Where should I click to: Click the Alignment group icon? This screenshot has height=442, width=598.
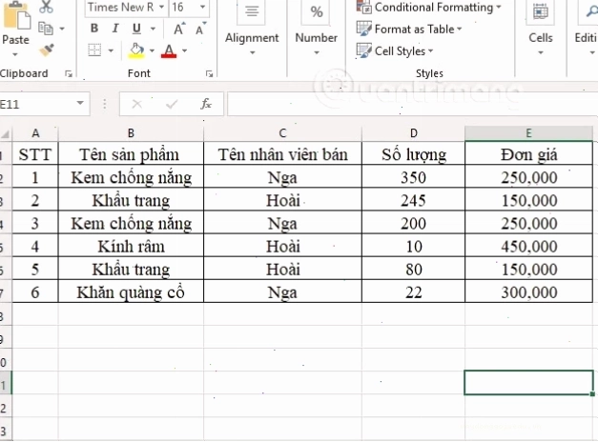pyautogui.click(x=252, y=11)
